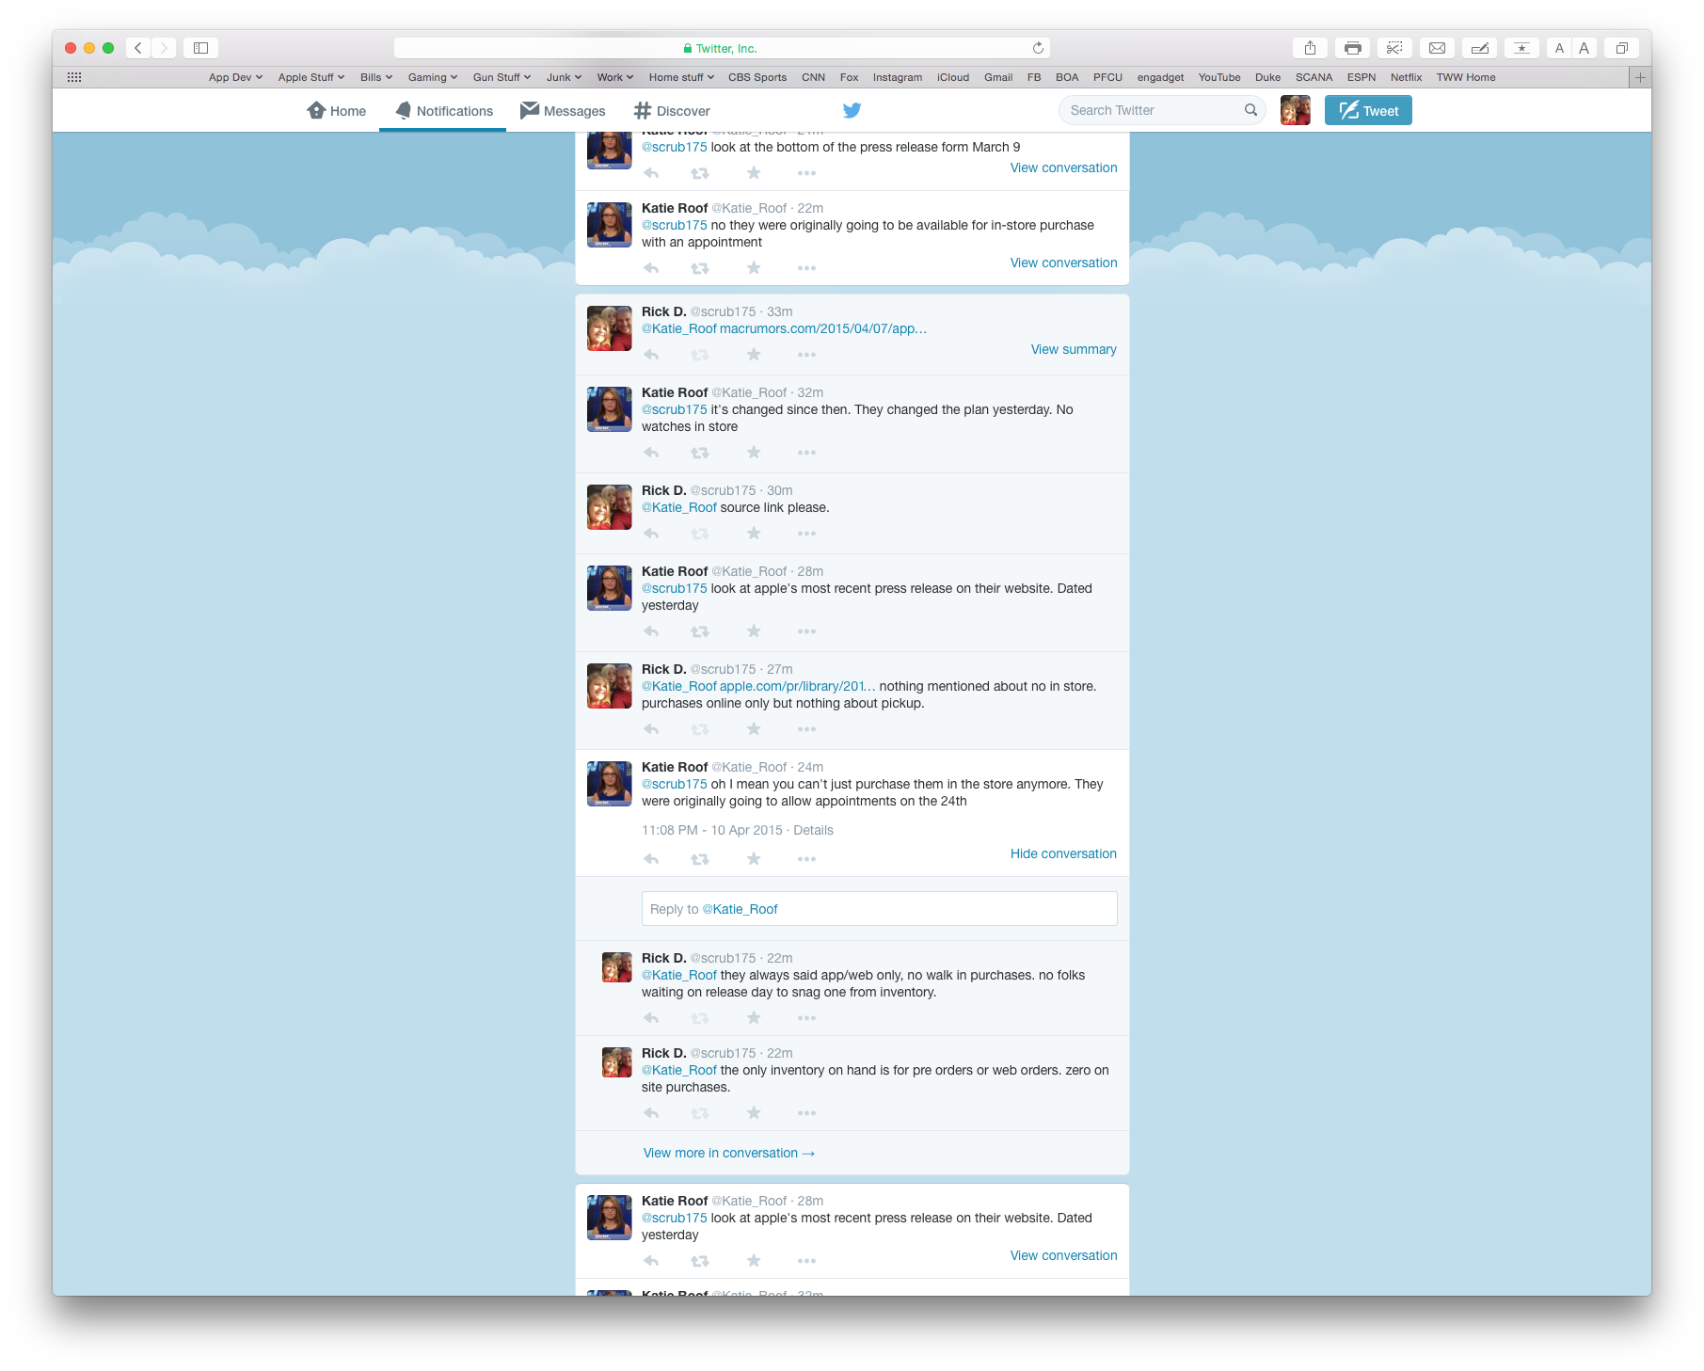Viewport: 1704px width, 1371px height.
Task: Open more options on Rick D.'s 27m tweet
Action: [x=806, y=729]
